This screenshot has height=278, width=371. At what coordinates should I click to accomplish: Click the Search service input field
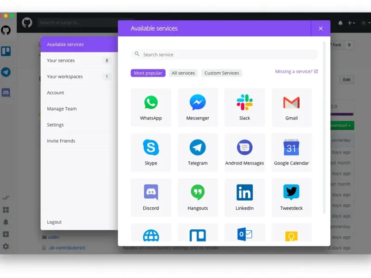(224, 55)
